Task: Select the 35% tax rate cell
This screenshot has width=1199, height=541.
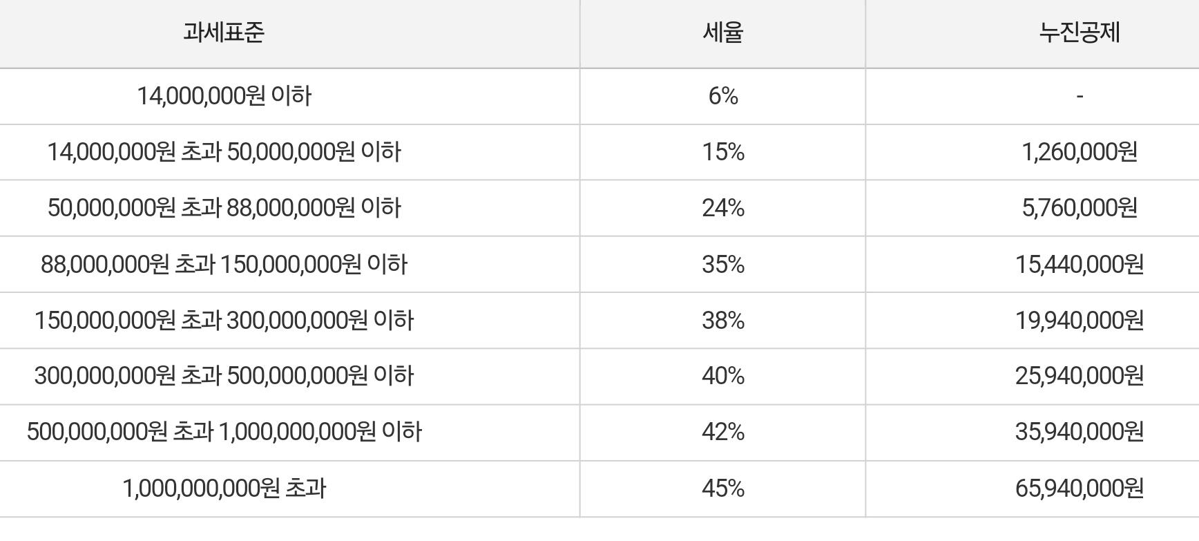Action: pos(722,265)
